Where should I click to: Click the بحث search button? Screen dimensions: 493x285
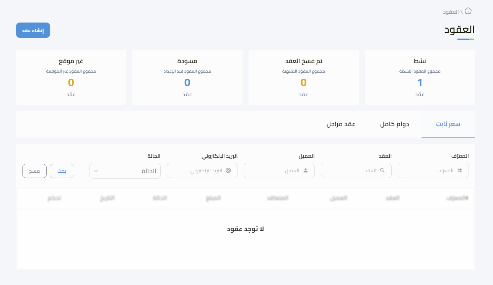(62, 171)
